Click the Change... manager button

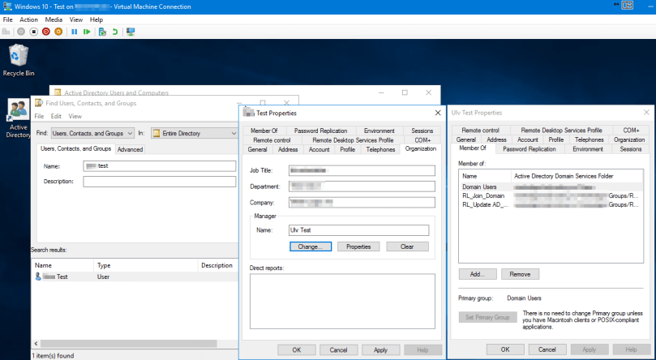(310, 246)
